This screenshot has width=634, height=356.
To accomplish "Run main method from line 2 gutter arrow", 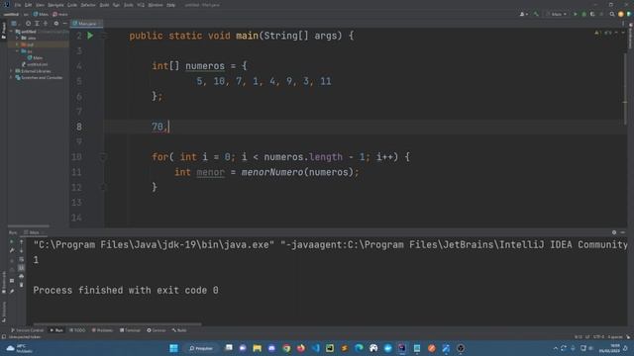I will 90,36.
